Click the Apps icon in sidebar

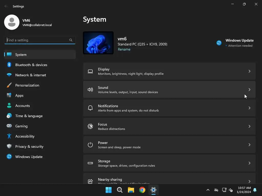[x=9, y=95]
